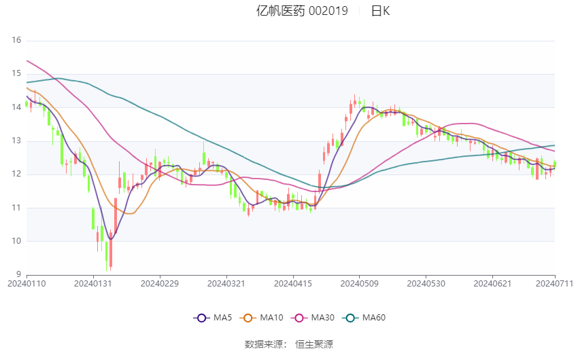Viewport: 578px width, 351px height.
Task: Click the x-axis date label 20240711
Action: coord(554,284)
